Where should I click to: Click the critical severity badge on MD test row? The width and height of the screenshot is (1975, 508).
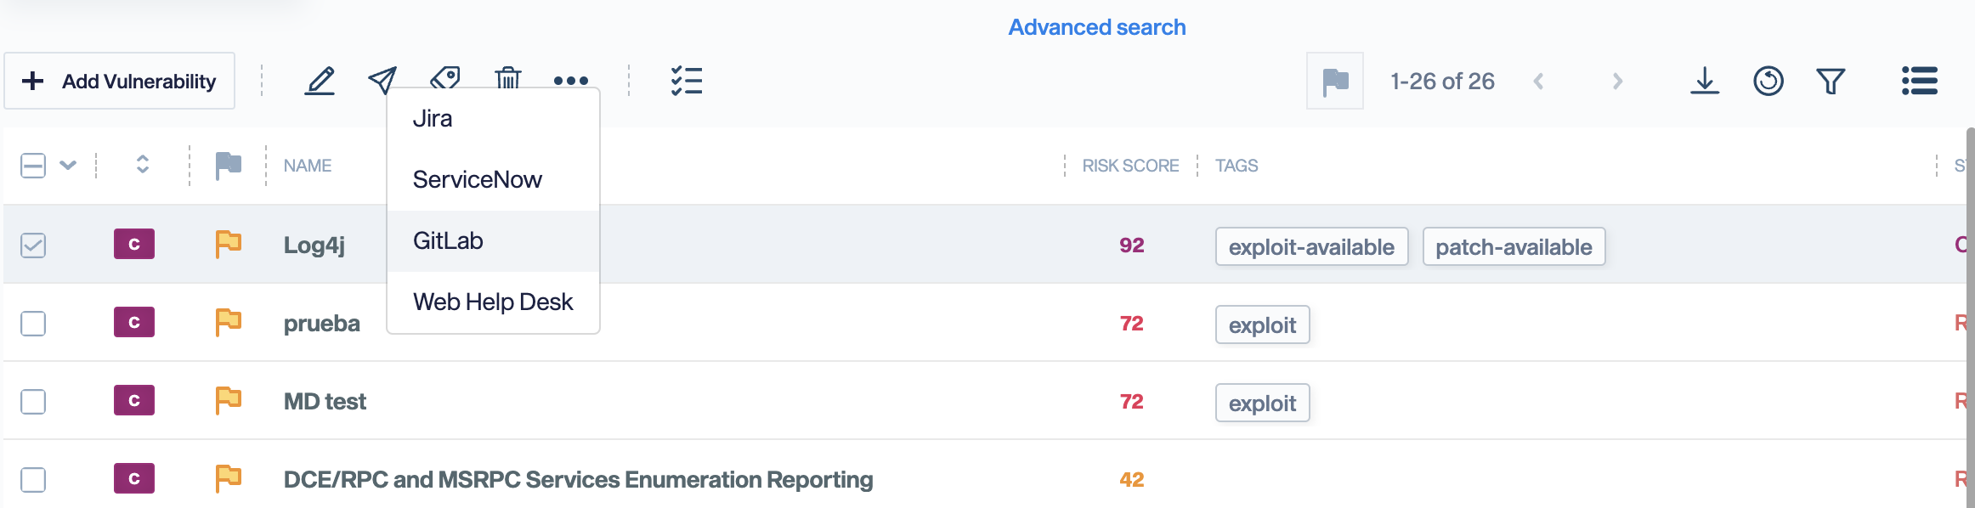134,400
